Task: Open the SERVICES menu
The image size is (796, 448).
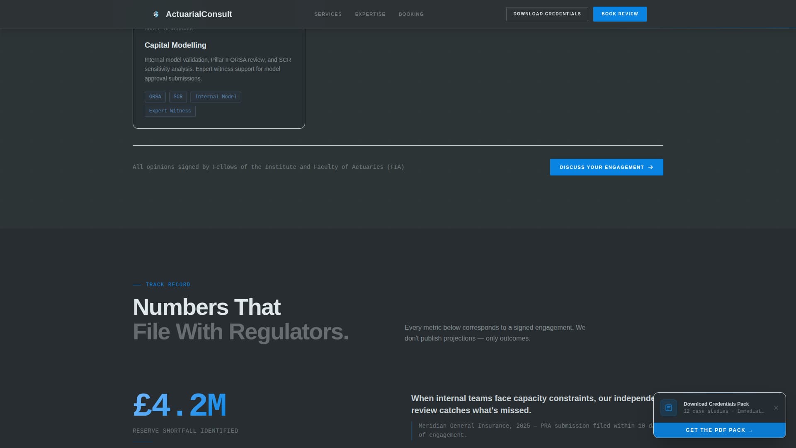Action: point(328,14)
